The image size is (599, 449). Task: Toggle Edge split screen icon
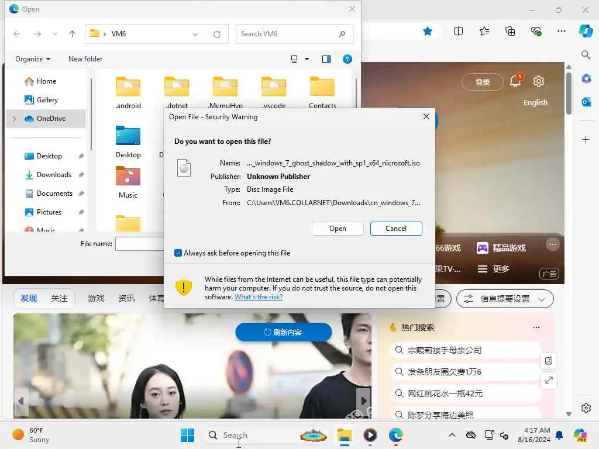[458, 31]
